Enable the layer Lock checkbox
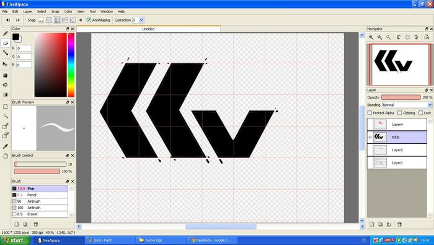The image size is (434, 245). pos(421,113)
